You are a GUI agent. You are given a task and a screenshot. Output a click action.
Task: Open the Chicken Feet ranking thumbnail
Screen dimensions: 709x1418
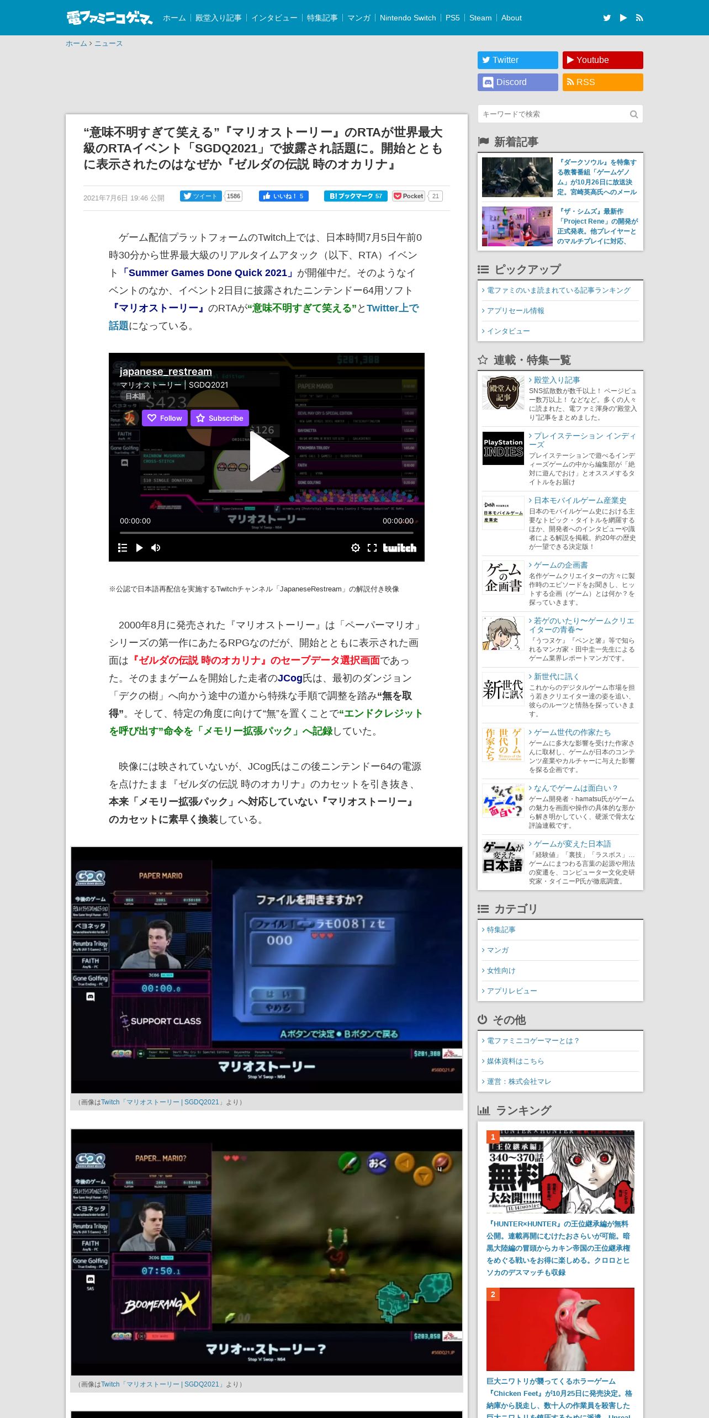point(560,1329)
